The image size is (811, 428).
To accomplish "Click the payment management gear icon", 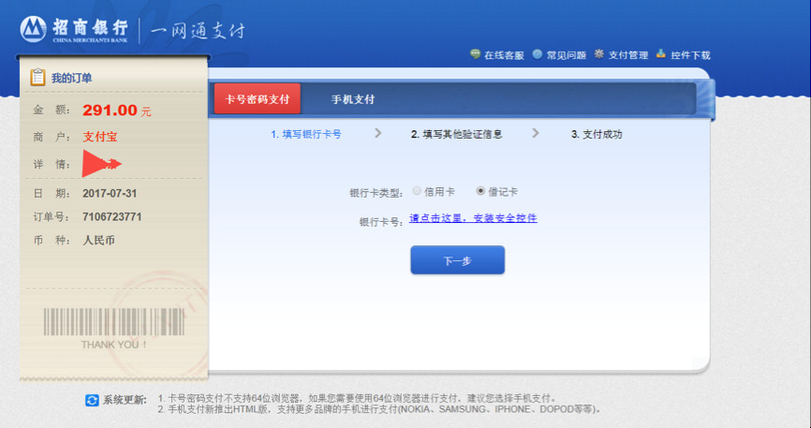I will point(599,53).
